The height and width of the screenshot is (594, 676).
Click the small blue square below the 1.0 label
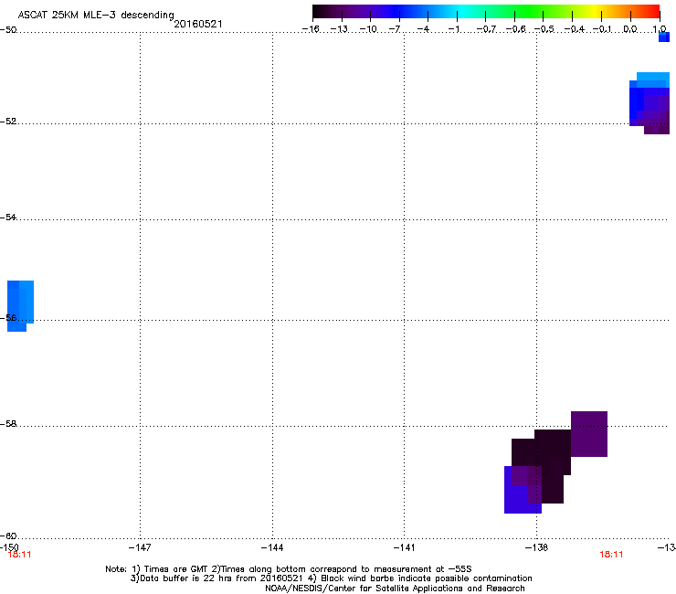(664, 37)
